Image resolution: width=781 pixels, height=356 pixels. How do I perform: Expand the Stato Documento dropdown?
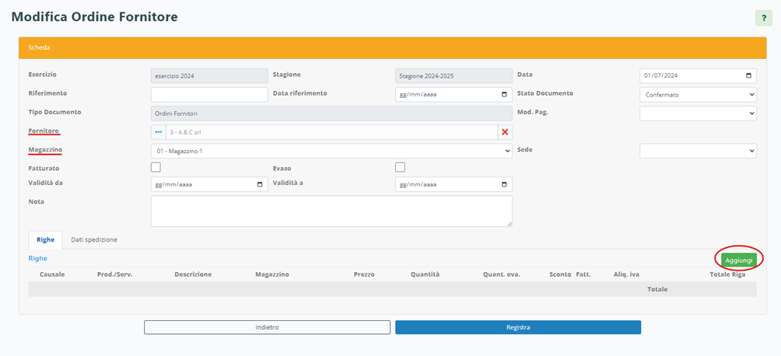697,94
